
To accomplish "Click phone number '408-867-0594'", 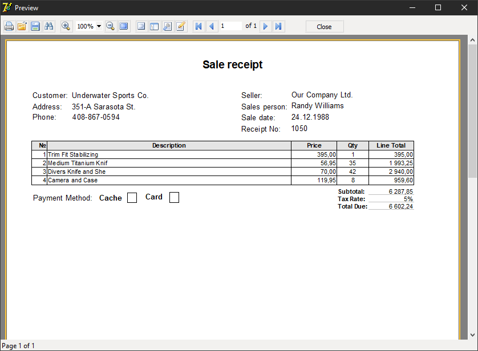I will [x=96, y=117].
